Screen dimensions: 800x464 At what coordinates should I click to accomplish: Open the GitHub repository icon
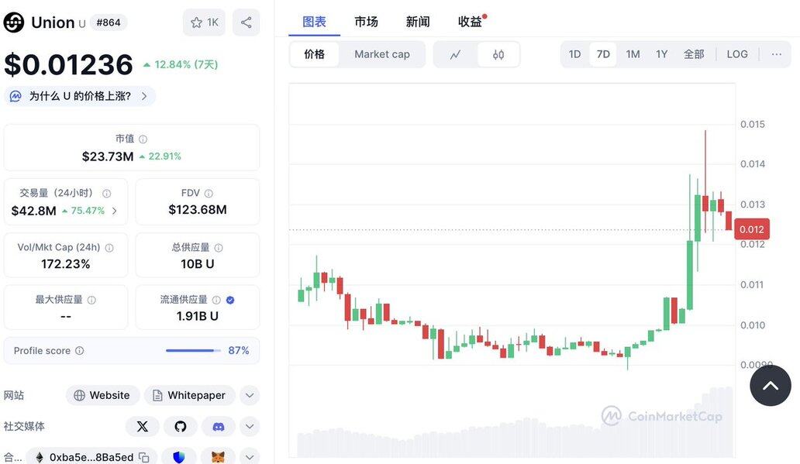point(180,426)
